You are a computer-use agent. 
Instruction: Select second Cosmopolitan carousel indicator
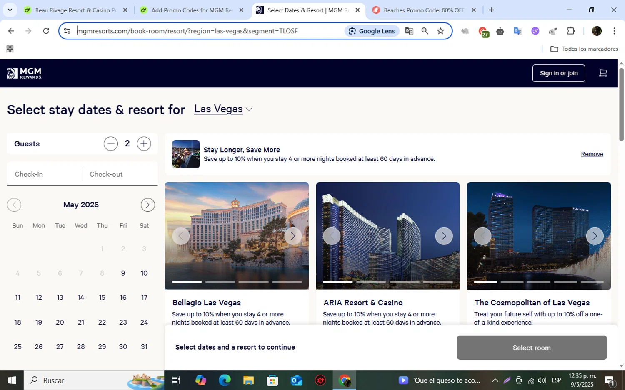pyautogui.click(x=512, y=282)
